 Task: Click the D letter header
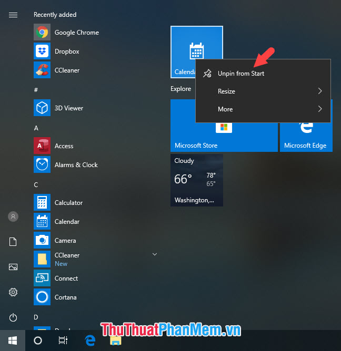tap(36, 317)
